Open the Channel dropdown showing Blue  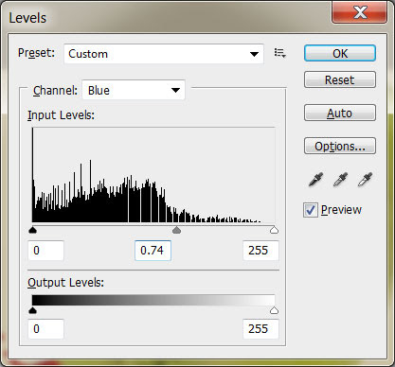click(x=134, y=91)
